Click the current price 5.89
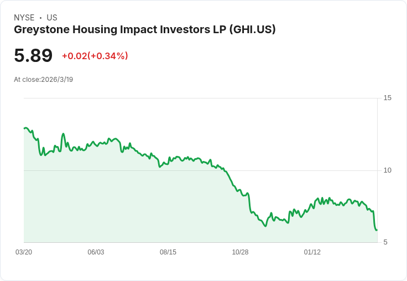407x281 pixels. [x=33, y=55]
